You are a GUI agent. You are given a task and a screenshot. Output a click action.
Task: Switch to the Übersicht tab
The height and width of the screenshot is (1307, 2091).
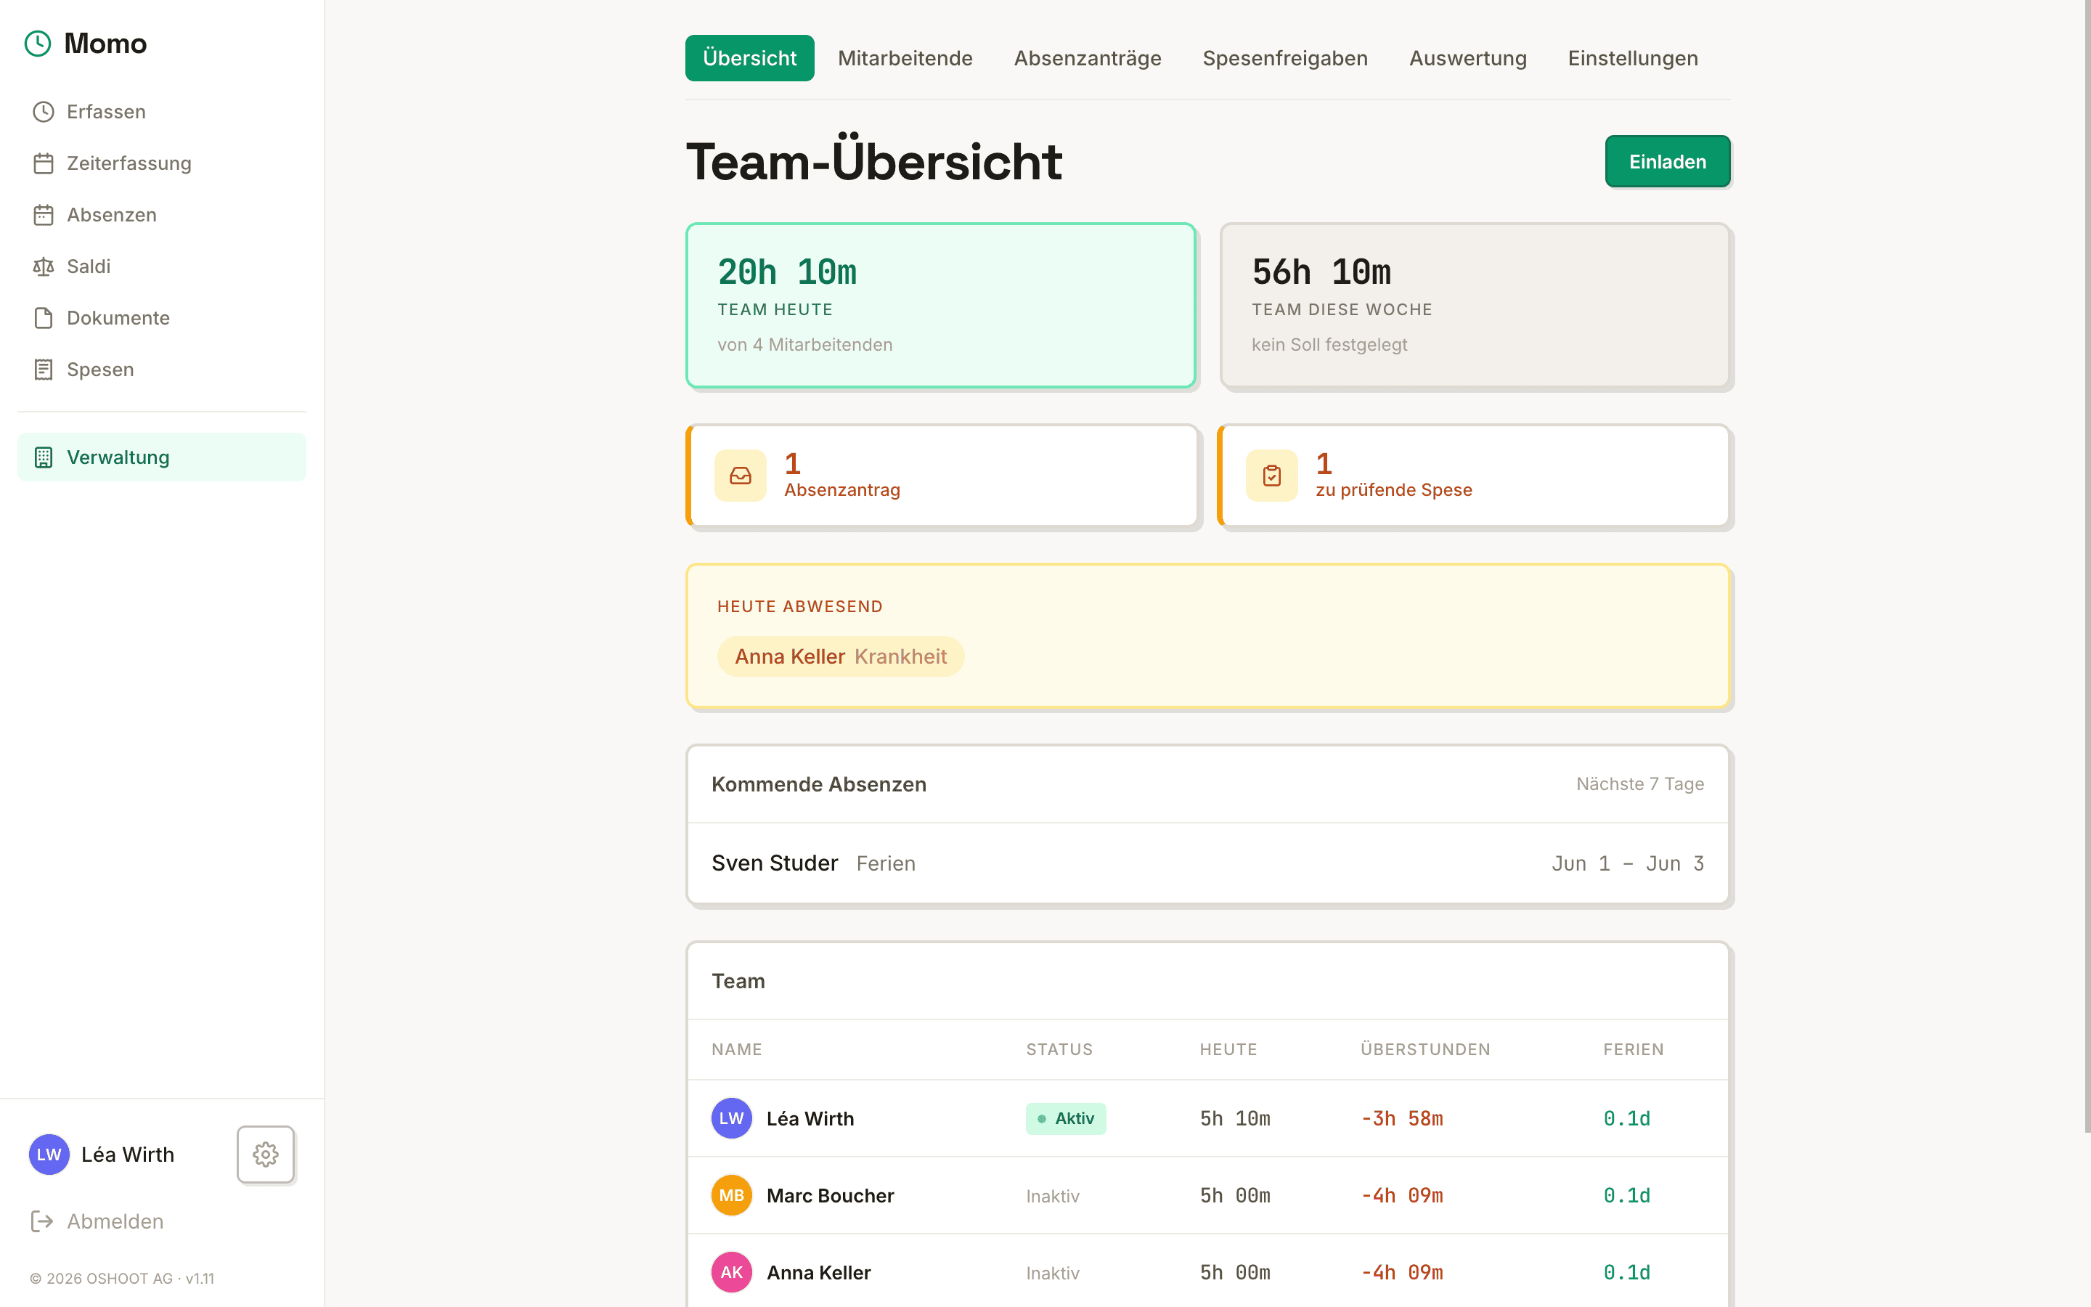[x=749, y=58]
